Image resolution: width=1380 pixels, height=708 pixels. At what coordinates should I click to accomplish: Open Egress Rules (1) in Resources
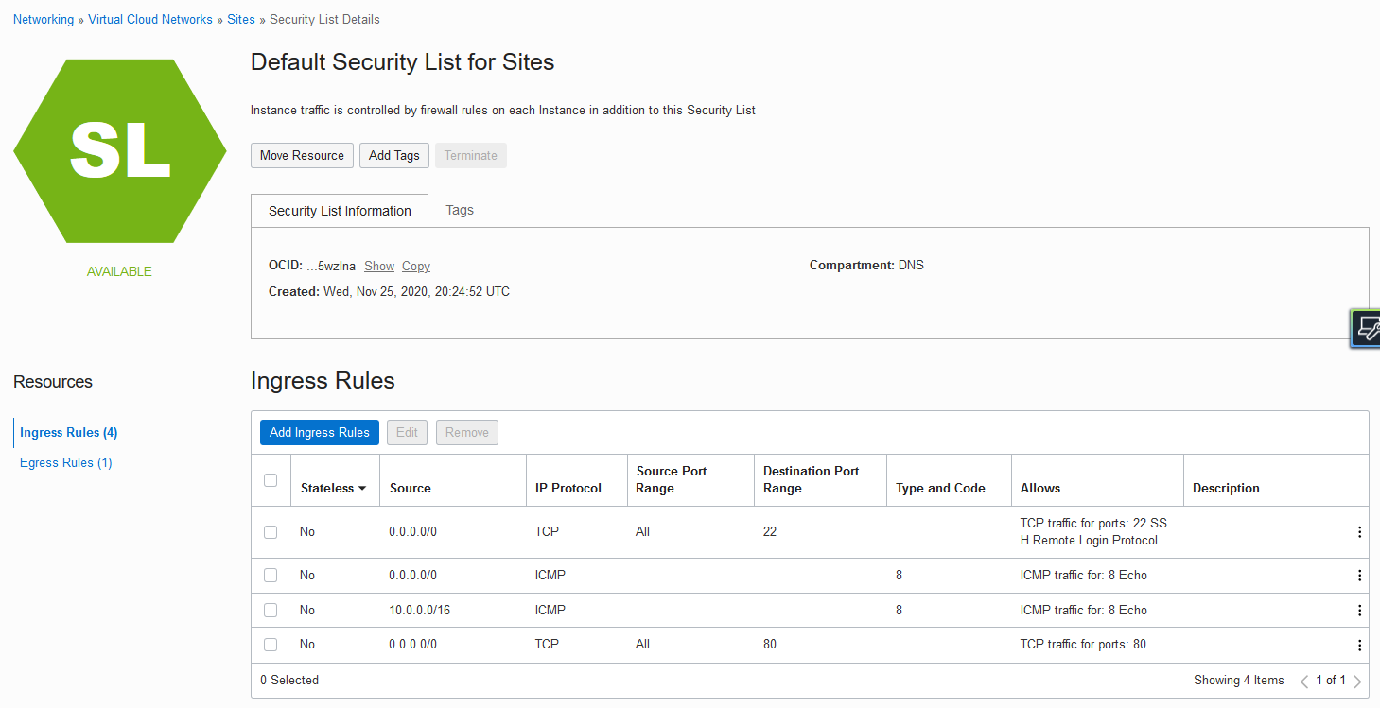coord(66,462)
